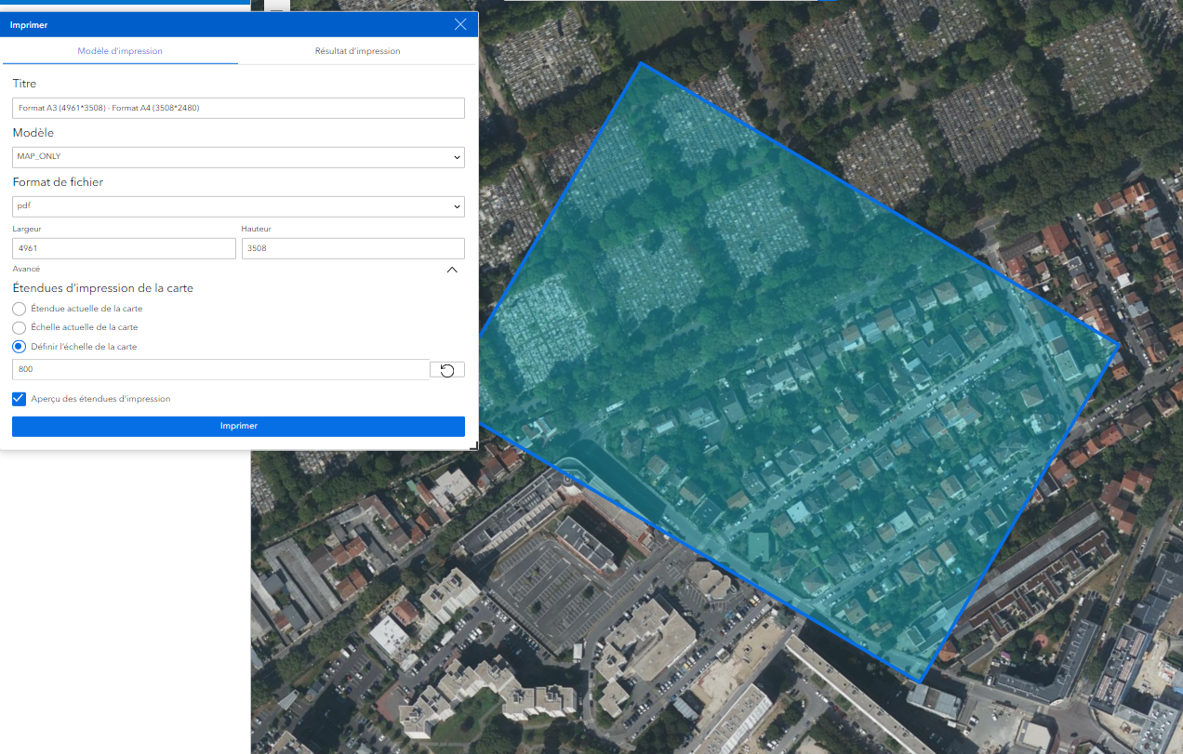Select the Échelle actuelle de la carte option
1183x754 pixels.
pos(19,327)
